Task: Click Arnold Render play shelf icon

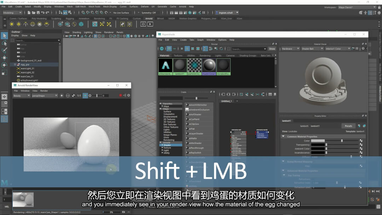Action: coord(150,24)
